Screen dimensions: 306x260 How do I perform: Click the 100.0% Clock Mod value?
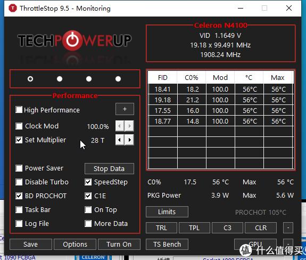[x=98, y=127]
